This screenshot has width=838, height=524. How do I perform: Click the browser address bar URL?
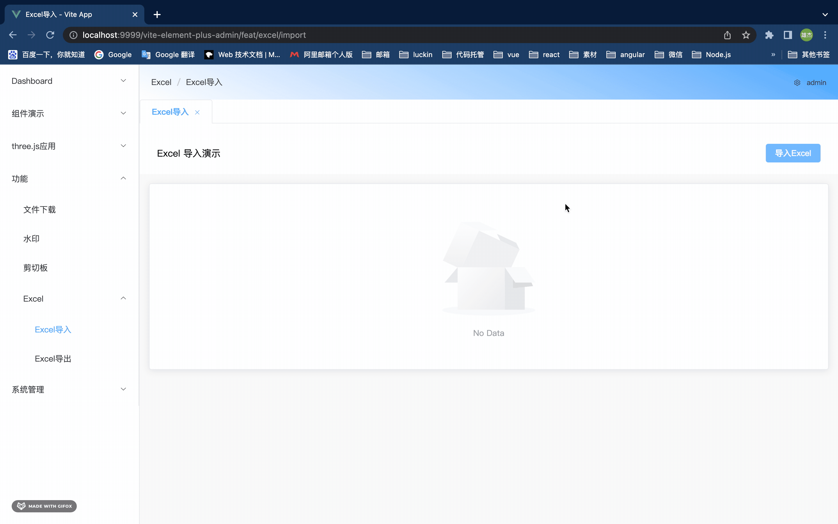194,35
